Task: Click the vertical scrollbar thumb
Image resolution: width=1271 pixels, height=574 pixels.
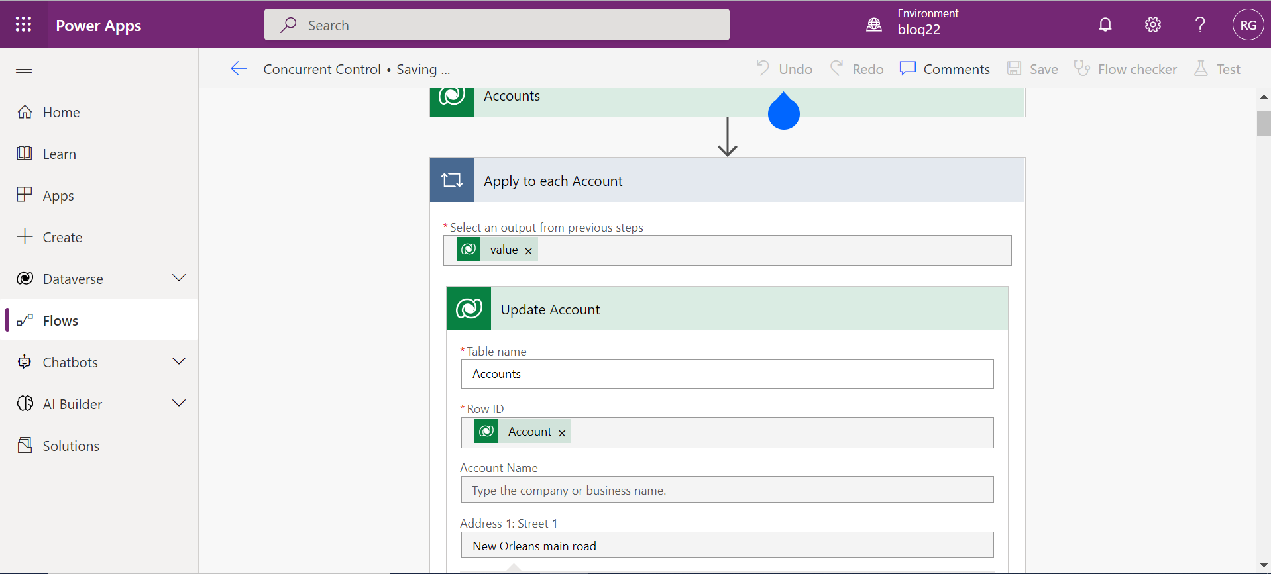Action: click(x=1263, y=123)
